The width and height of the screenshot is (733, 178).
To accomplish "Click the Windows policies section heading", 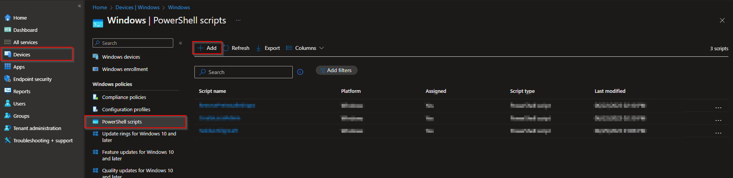I will [112, 84].
